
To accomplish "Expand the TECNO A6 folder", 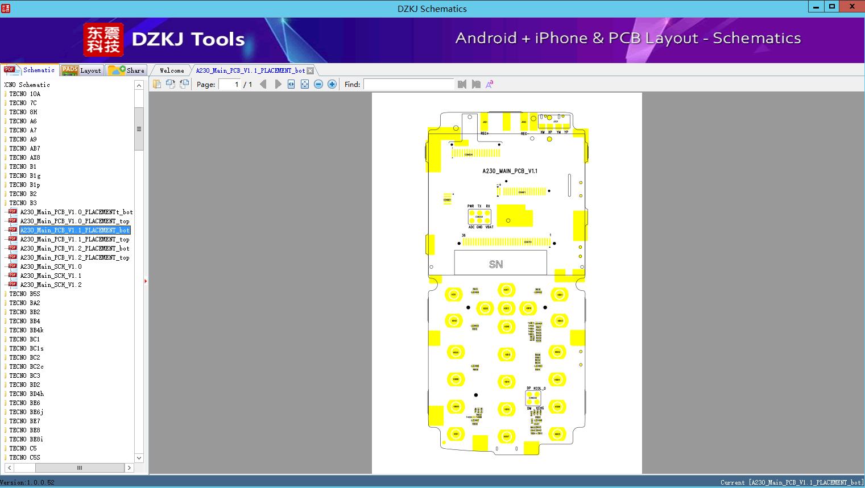I will click(23, 121).
